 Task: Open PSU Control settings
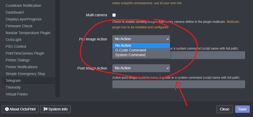16,46
